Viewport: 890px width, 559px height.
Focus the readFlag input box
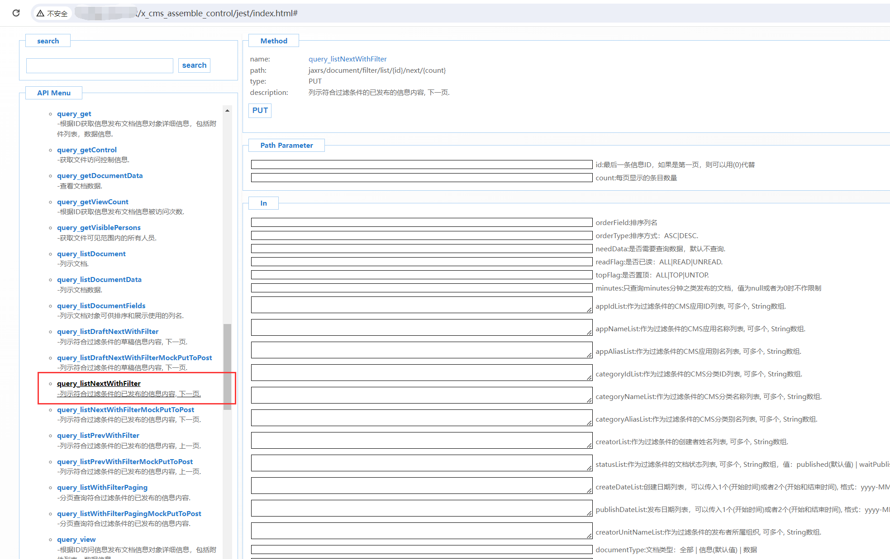[x=421, y=262]
